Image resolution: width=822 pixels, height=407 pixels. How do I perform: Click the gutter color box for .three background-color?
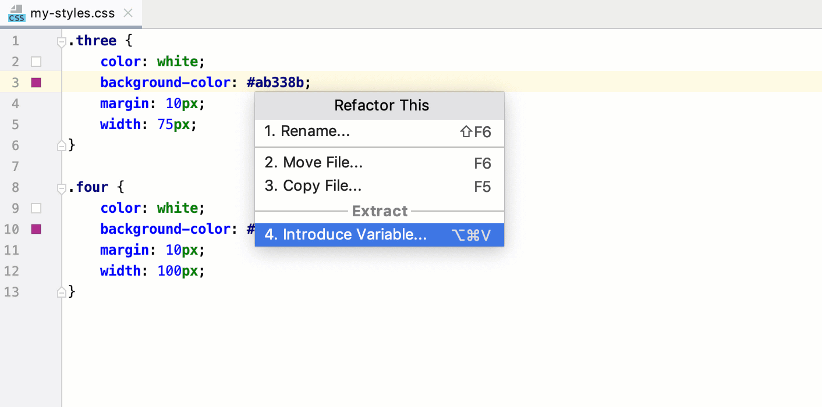coord(36,82)
